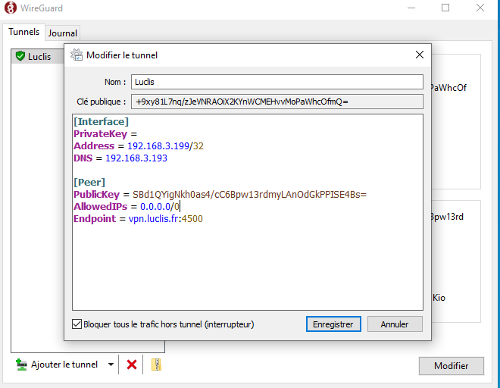Select the Tunnels tab

pyautogui.click(x=24, y=32)
